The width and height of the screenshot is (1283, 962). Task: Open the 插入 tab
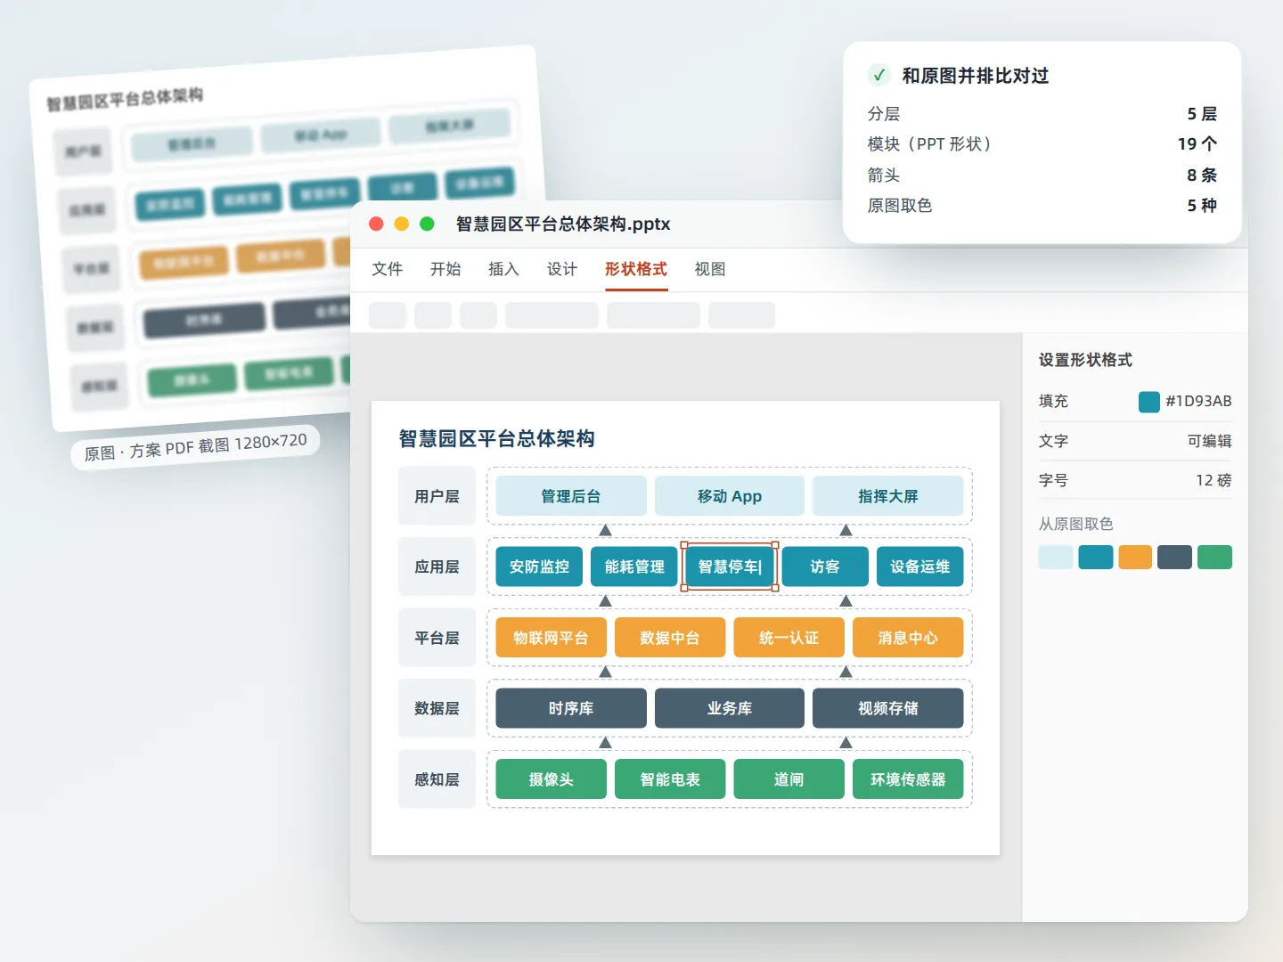click(x=503, y=269)
